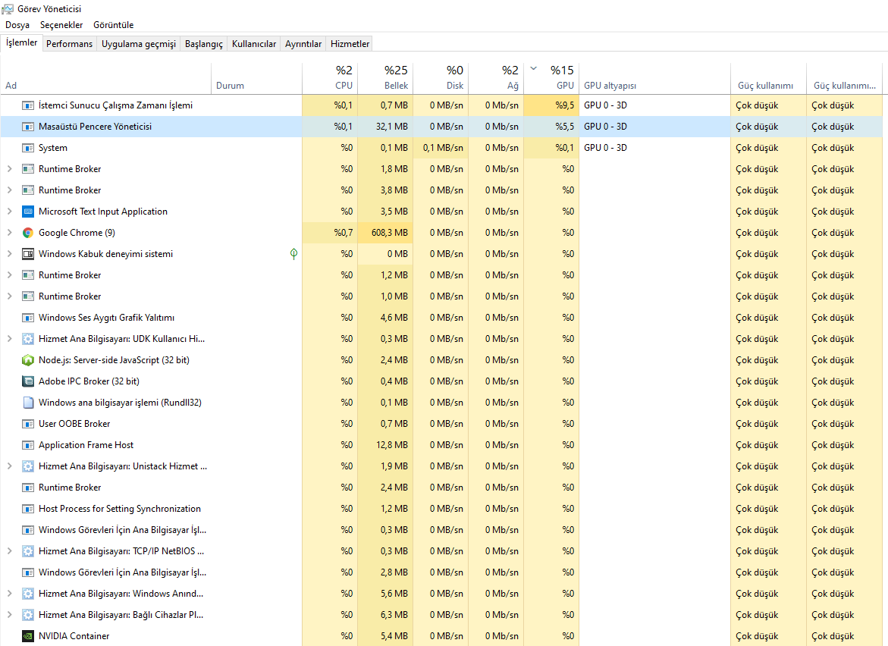
Task: Click the Node.js process icon
Action: click(x=28, y=360)
